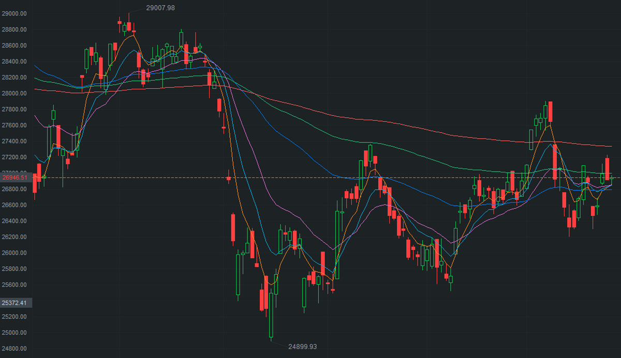Click the 26400.00 axis label
Image resolution: width=621 pixels, height=358 pixels.
[x=14, y=221]
